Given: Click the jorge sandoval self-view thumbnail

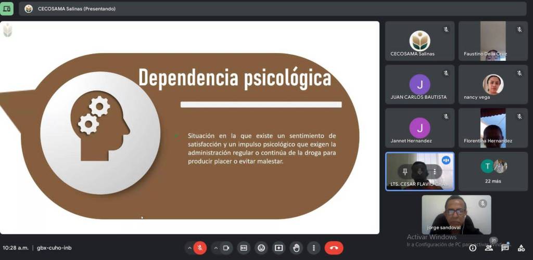Looking at the screenshot, I should click(456, 214).
